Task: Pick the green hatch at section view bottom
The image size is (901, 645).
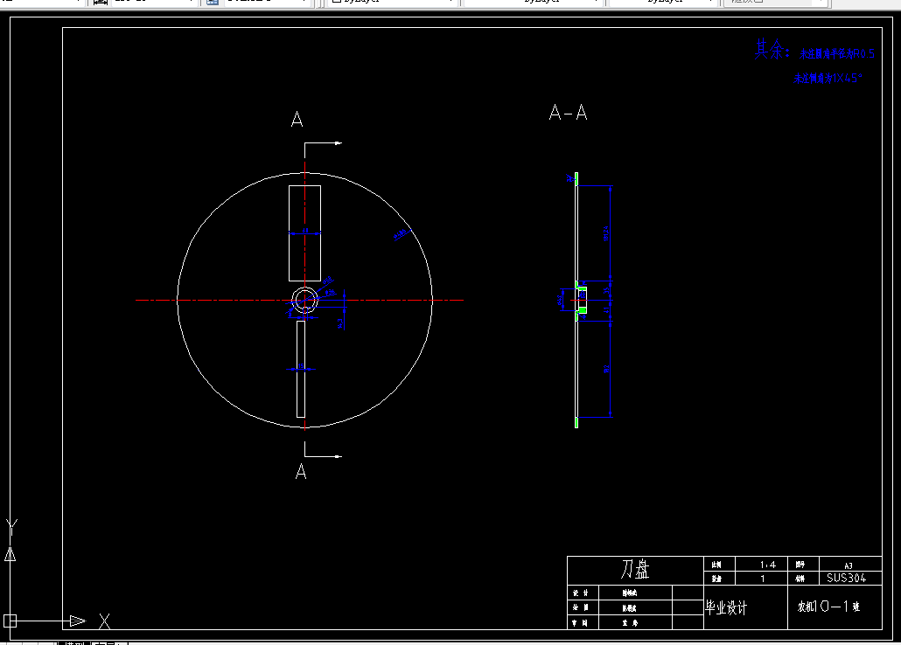Action: pos(576,422)
